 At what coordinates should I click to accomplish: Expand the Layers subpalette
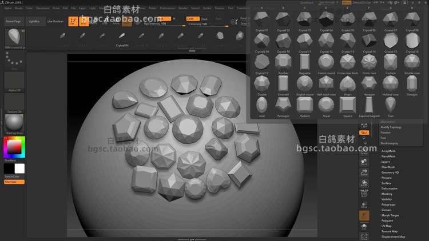pyautogui.click(x=386, y=162)
